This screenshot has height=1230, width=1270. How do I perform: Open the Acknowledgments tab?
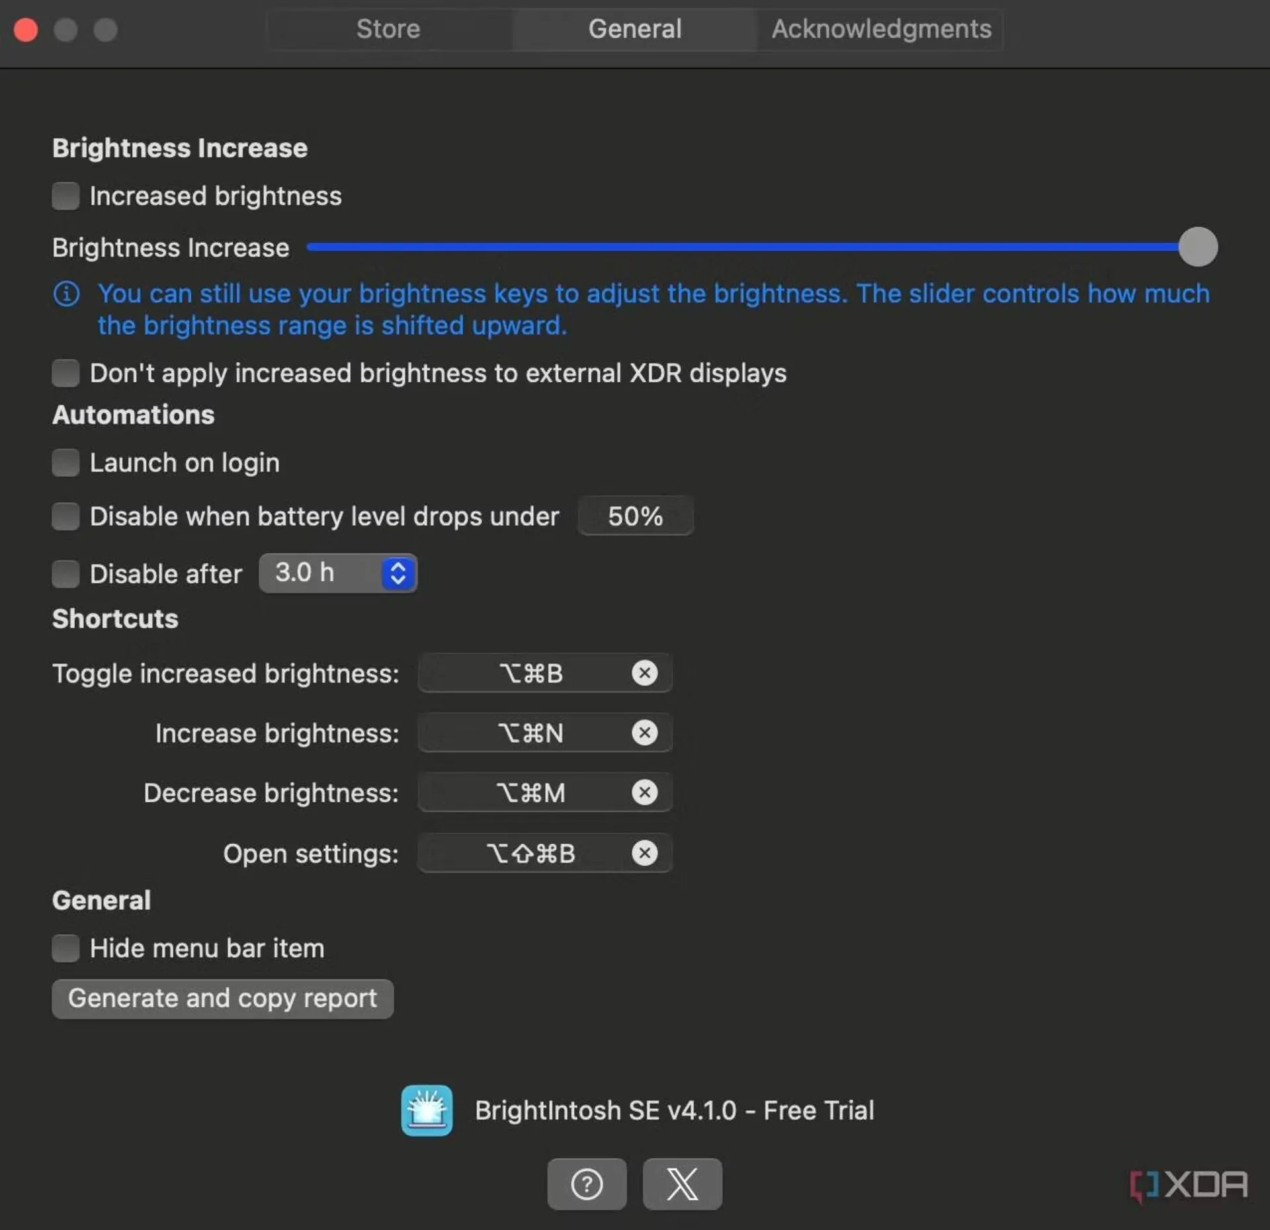[880, 29]
